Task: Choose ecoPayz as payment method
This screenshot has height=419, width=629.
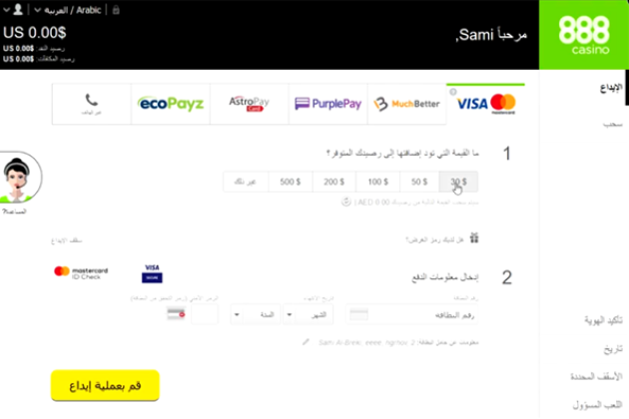Action: click(171, 104)
